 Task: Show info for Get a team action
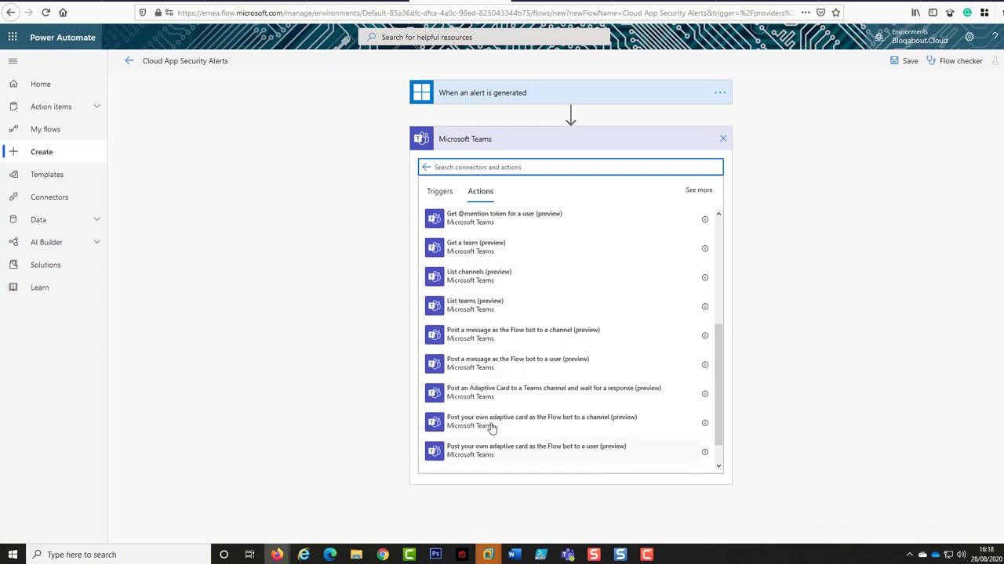click(x=704, y=248)
